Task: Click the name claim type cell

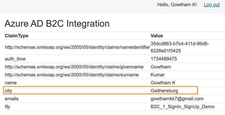Action: (x=11, y=83)
